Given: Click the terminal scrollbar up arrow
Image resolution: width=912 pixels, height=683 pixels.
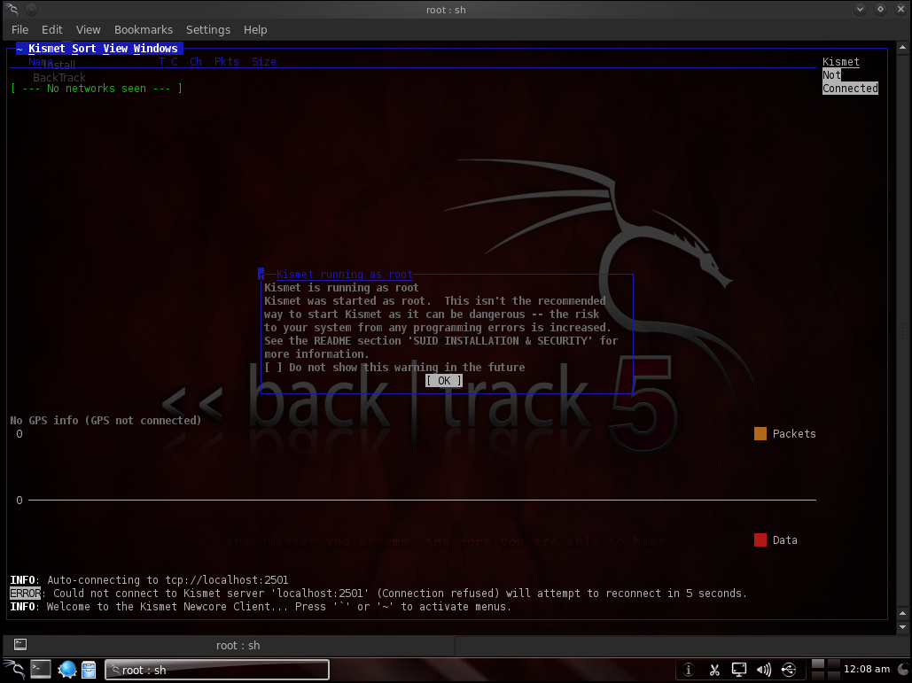Looking at the screenshot, I should [902, 47].
